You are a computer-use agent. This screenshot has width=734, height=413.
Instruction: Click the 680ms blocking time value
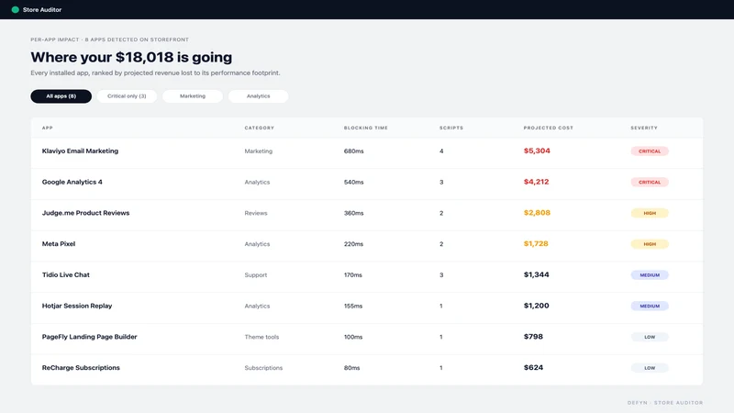pyautogui.click(x=353, y=151)
